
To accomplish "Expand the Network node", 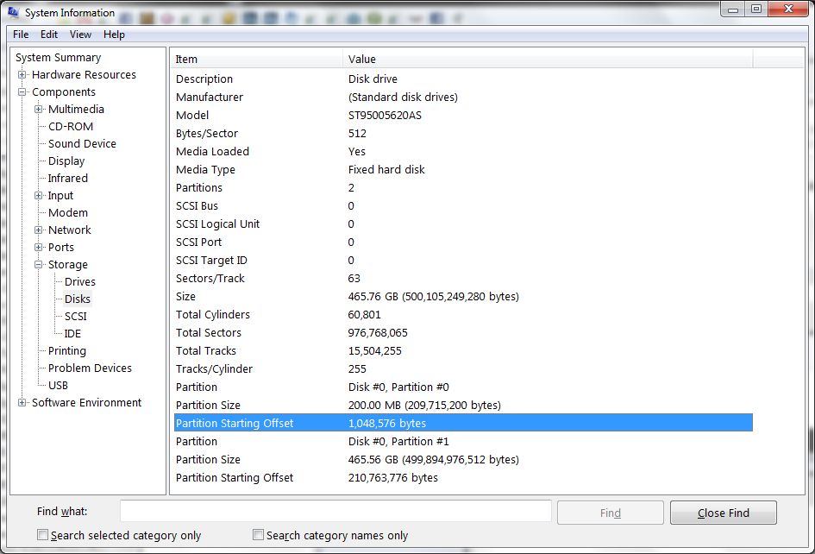I will click(39, 230).
